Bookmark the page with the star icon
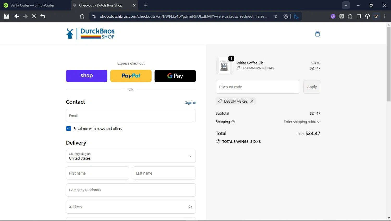The image size is (391, 221). click(276, 16)
